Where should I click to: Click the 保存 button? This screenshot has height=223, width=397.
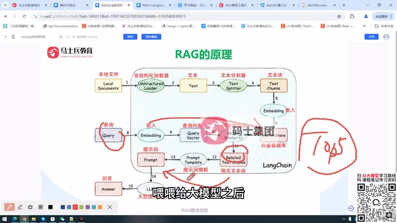coord(130,37)
